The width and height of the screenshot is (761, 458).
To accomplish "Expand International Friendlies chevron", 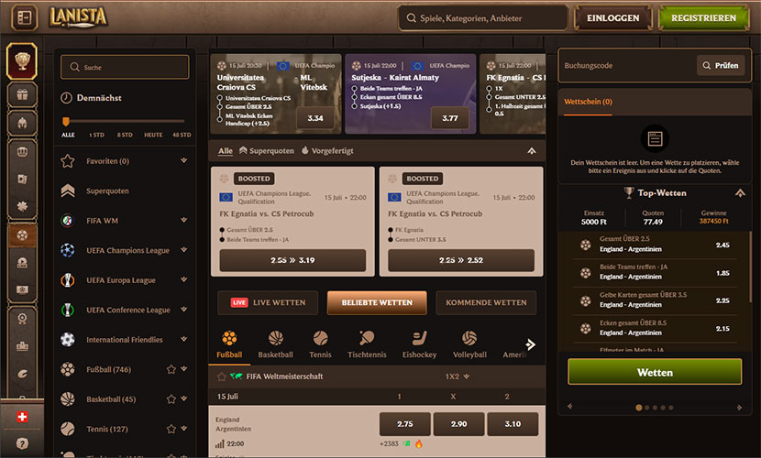I will tap(184, 339).
